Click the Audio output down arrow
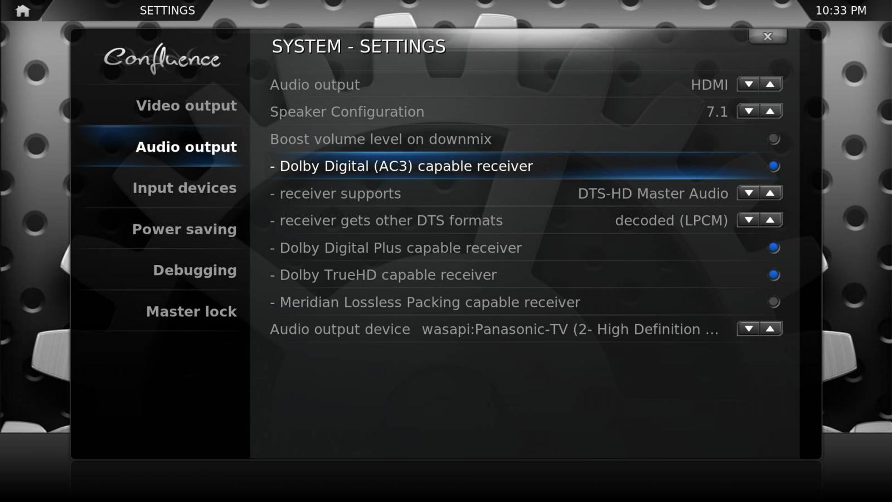This screenshot has height=502, width=892. coord(749,84)
